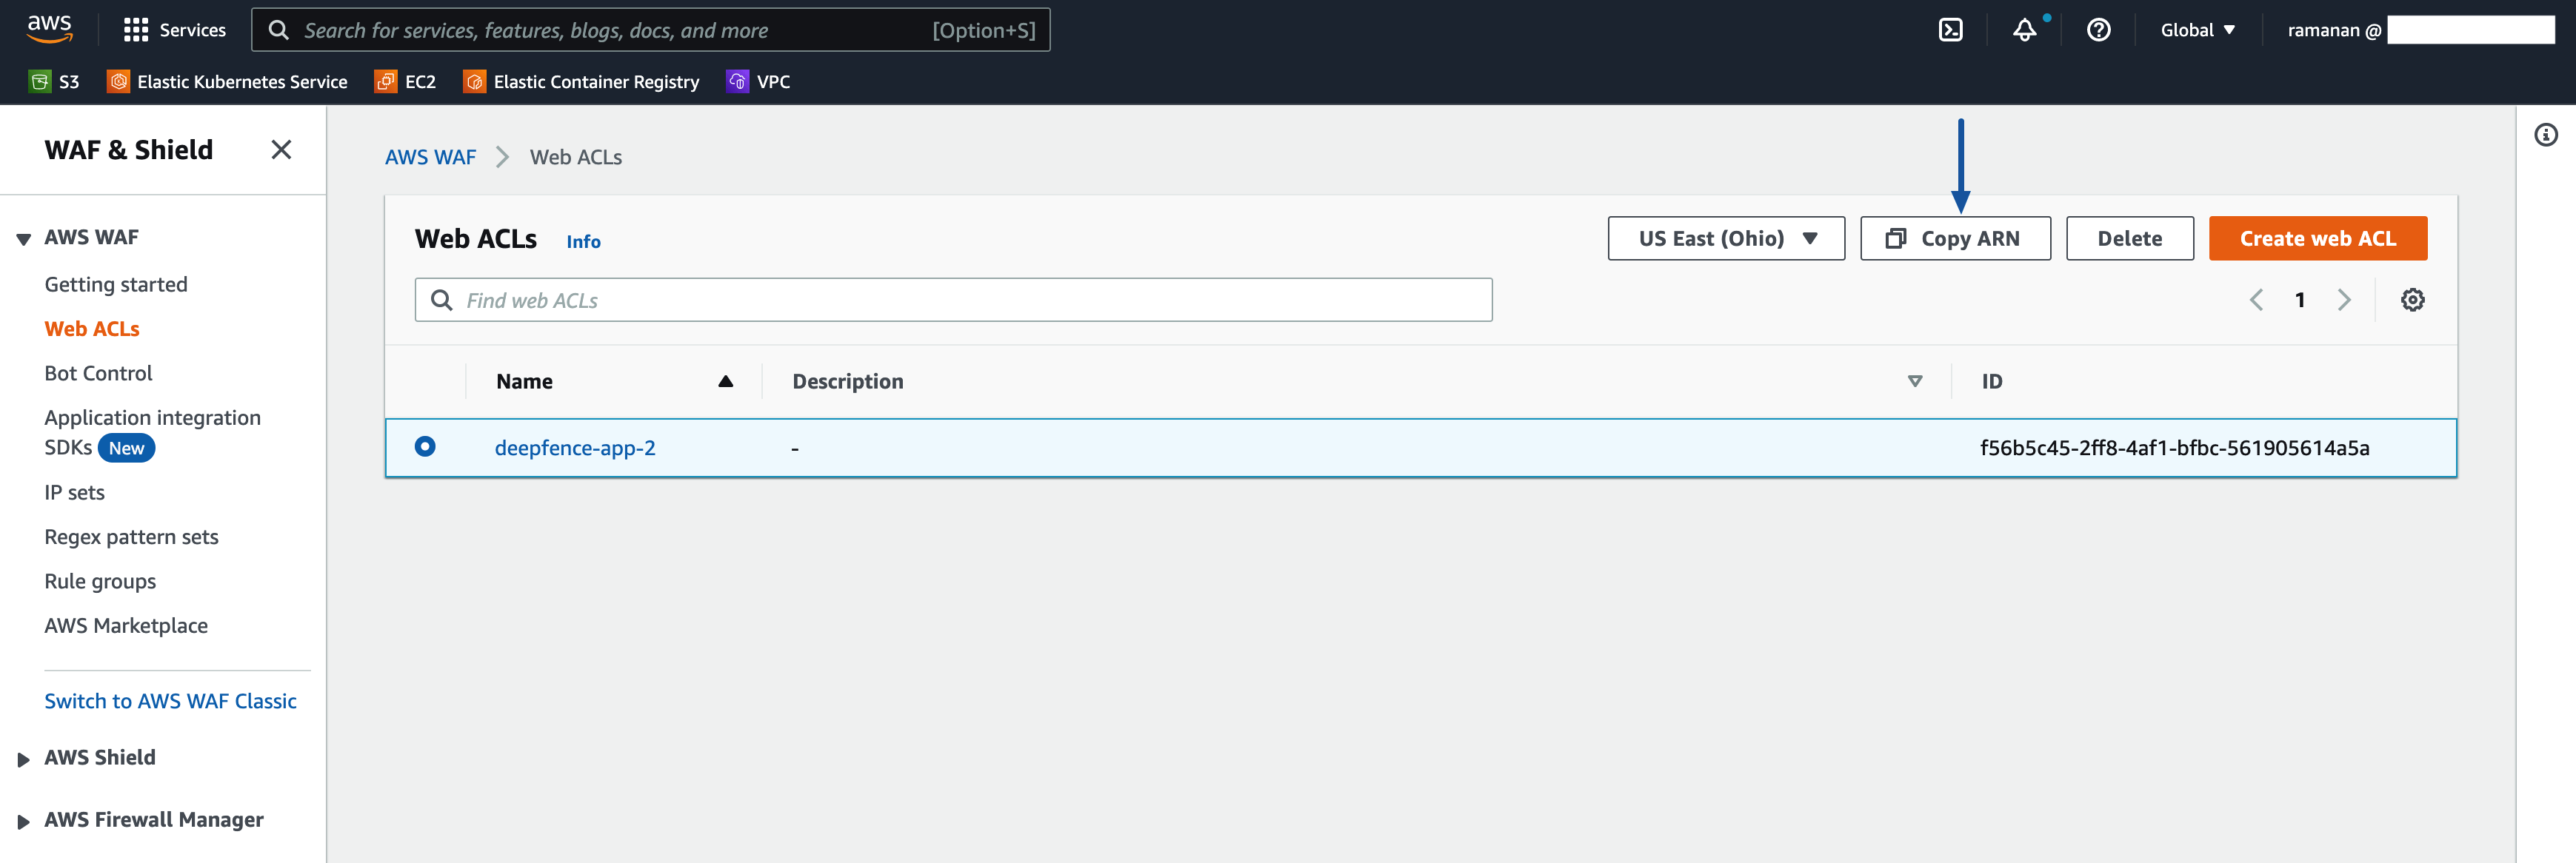The width and height of the screenshot is (2576, 863).
Task: Open the help question mark icon
Action: 2098,30
